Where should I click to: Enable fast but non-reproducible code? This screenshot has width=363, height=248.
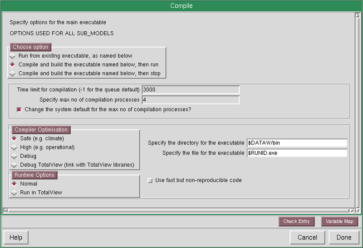150,181
